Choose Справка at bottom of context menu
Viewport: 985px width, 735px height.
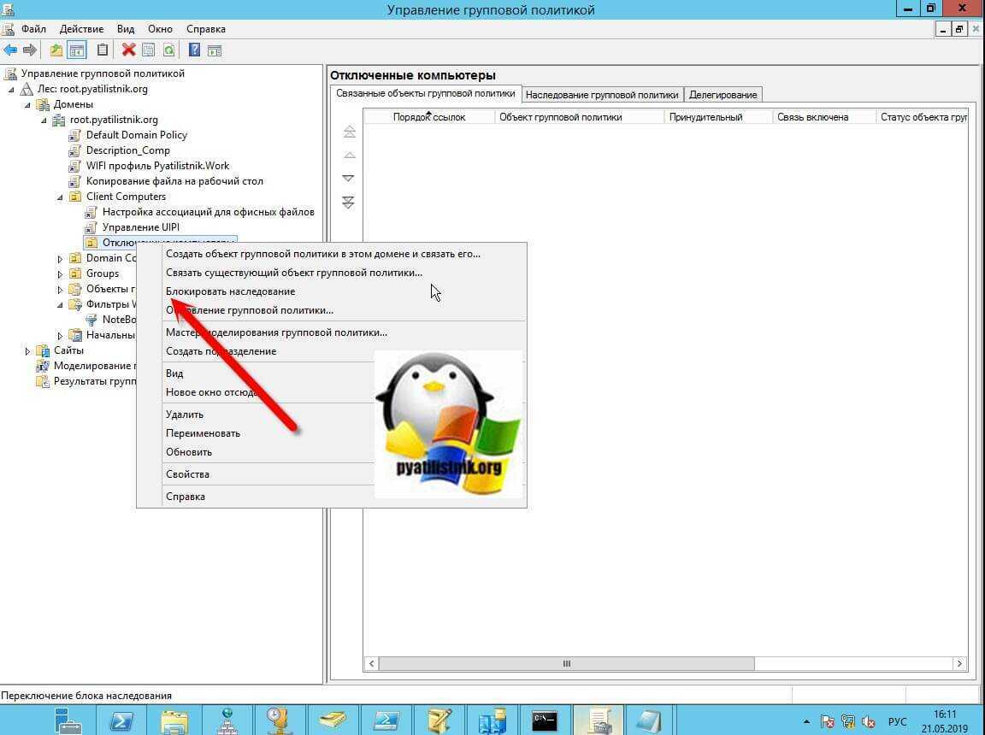click(x=257, y=497)
